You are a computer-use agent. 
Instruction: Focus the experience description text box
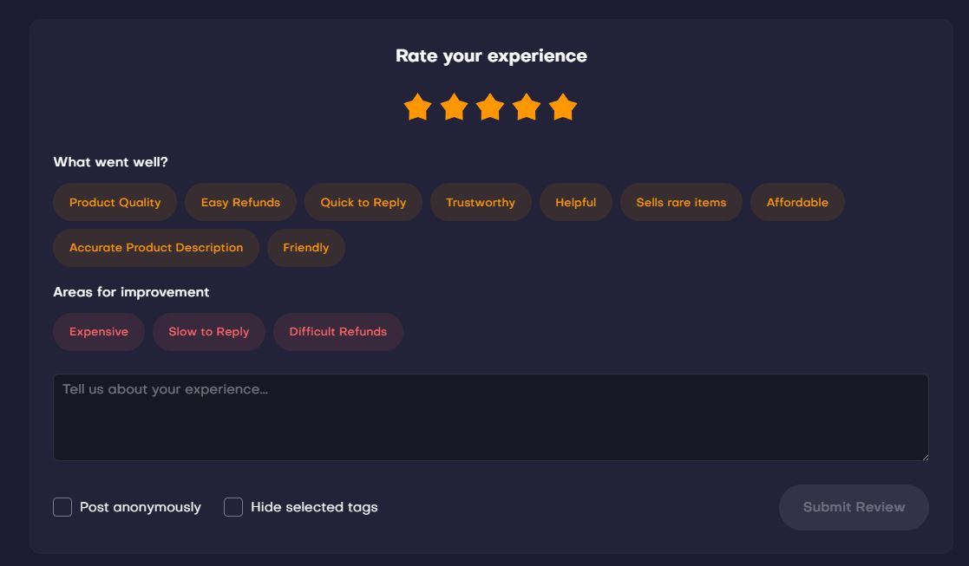click(x=490, y=417)
